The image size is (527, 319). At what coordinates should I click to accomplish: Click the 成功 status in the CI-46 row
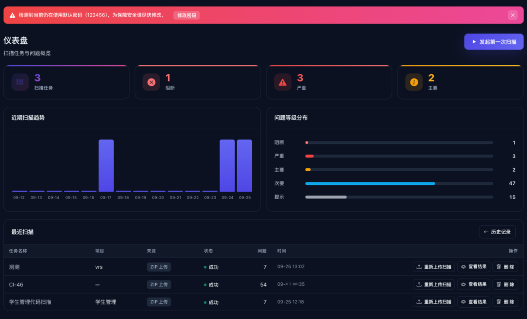pos(211,285)
